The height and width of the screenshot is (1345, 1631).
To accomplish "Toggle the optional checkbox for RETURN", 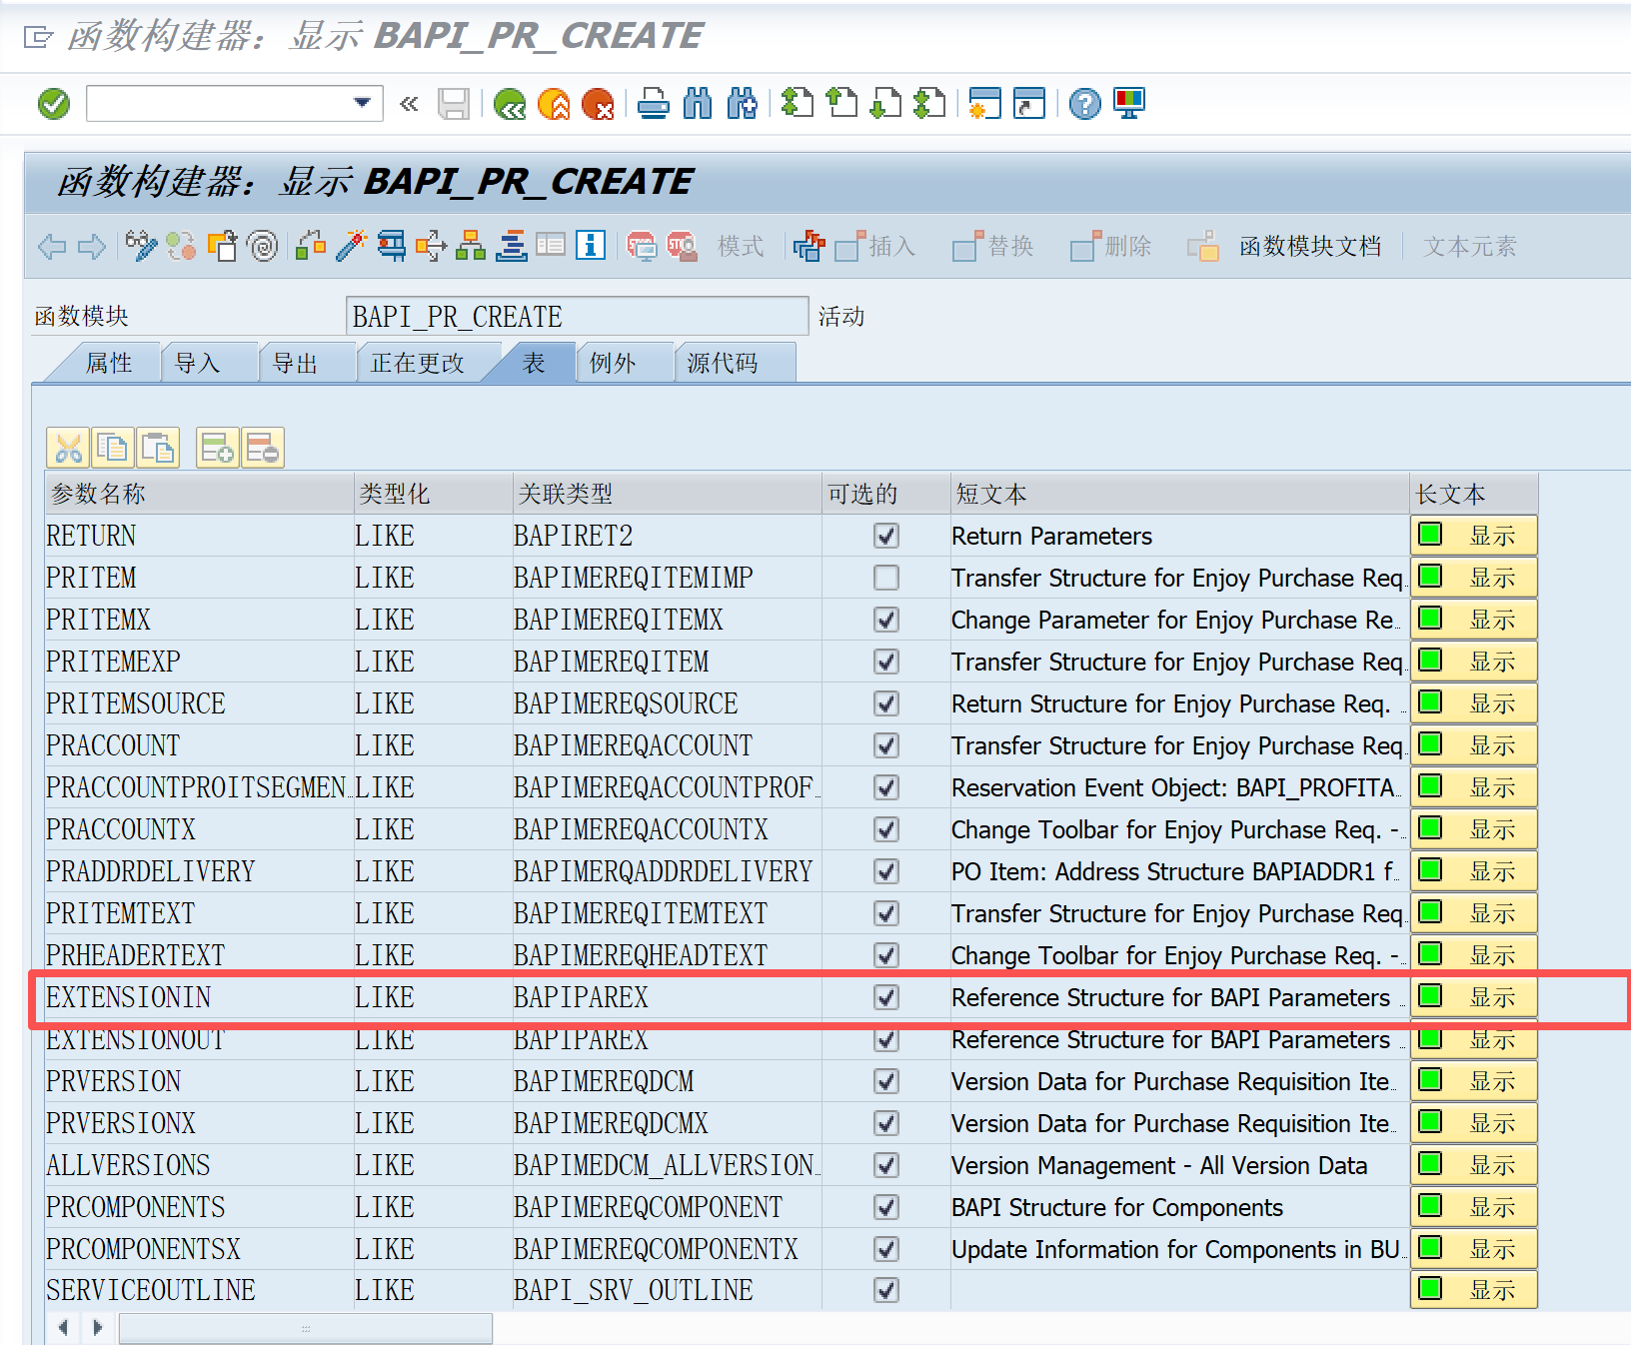I will [x=885, y=536].
